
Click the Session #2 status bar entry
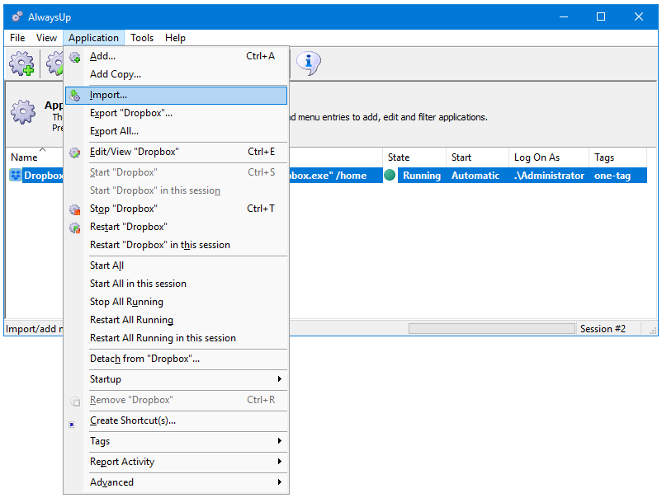tap(603, 329)
